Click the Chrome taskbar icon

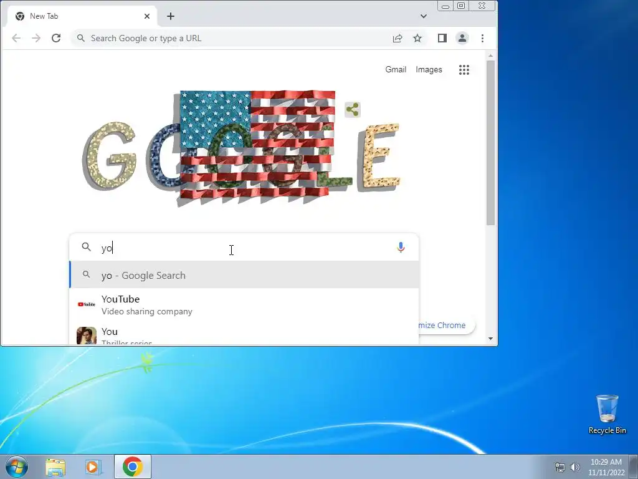(133, 467)
